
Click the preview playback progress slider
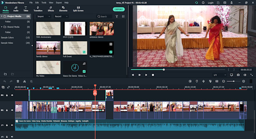(178, 70)
